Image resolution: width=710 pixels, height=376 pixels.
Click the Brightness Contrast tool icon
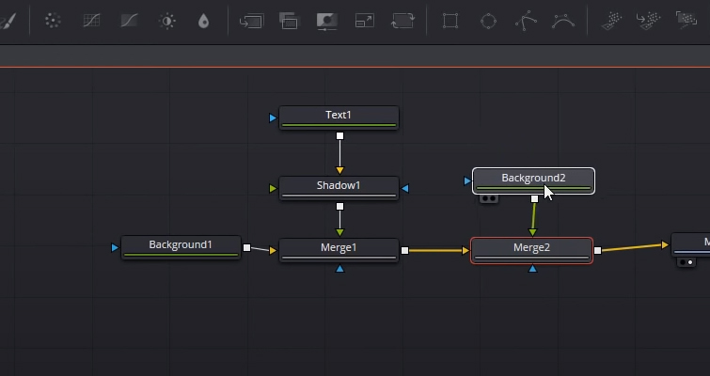167,21
